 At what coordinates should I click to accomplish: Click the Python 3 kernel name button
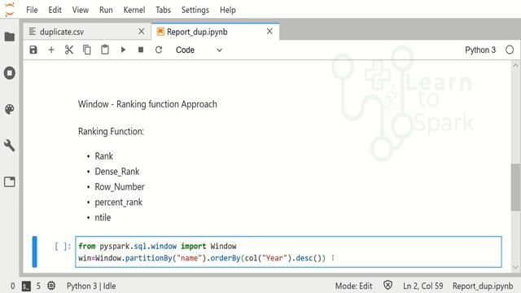tap(480, 50)
